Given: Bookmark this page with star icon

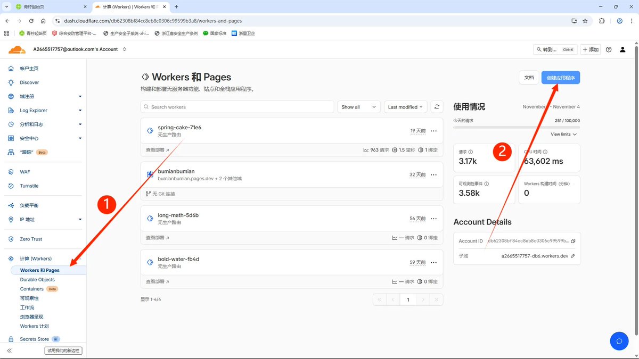Looking at the screenshot, I should click(585, 21).
